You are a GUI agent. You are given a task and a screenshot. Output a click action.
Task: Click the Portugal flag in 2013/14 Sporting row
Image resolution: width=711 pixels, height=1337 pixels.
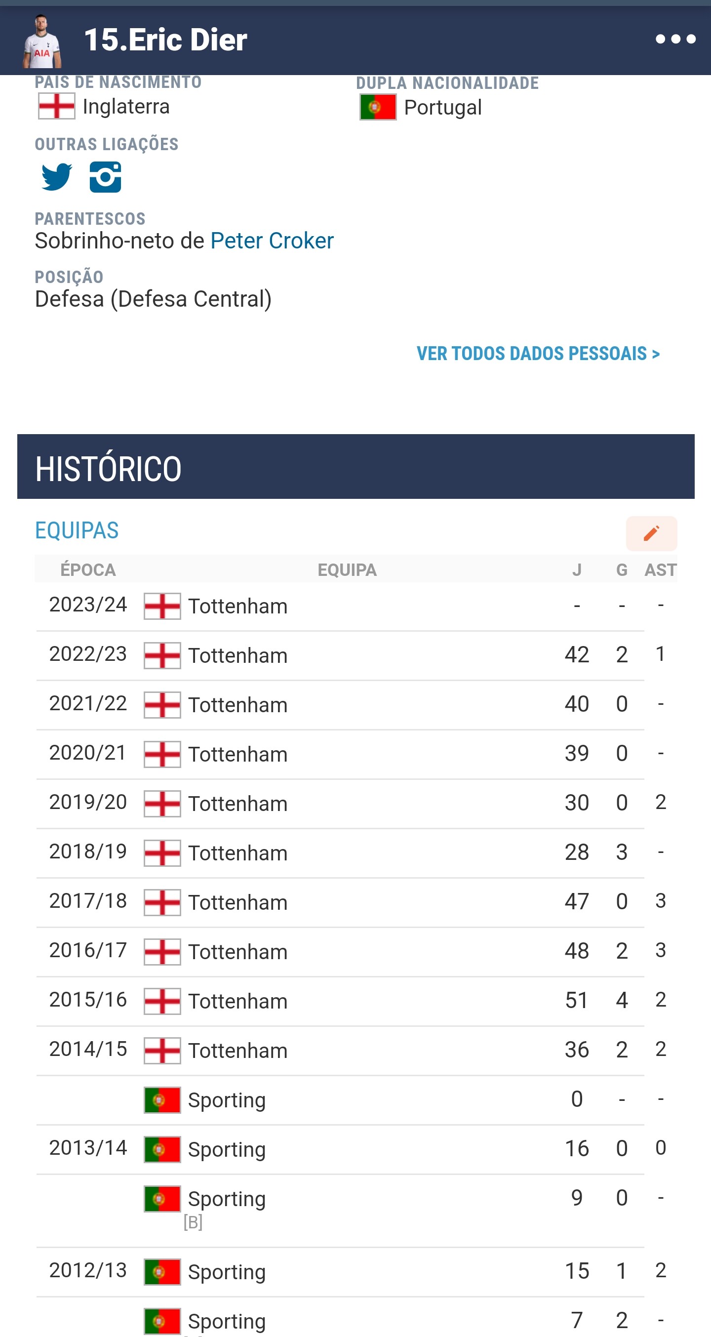162,1149
